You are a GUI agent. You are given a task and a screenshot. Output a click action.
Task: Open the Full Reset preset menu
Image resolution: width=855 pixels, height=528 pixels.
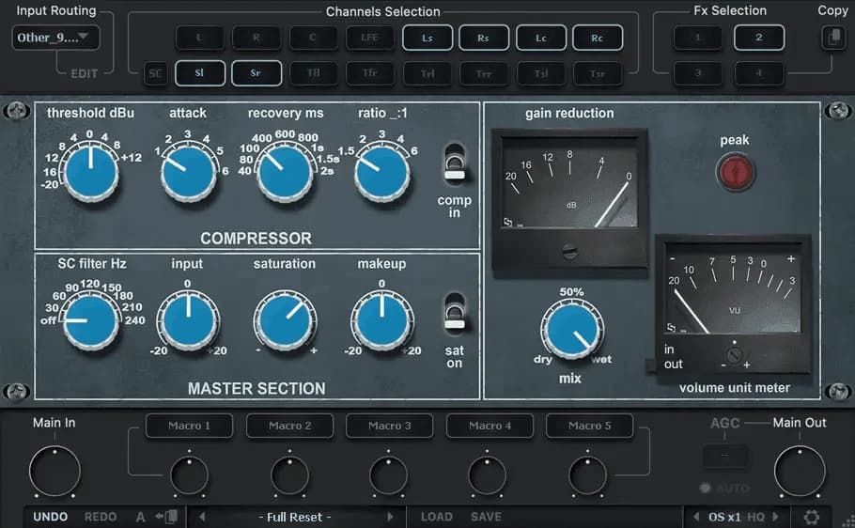296,517
